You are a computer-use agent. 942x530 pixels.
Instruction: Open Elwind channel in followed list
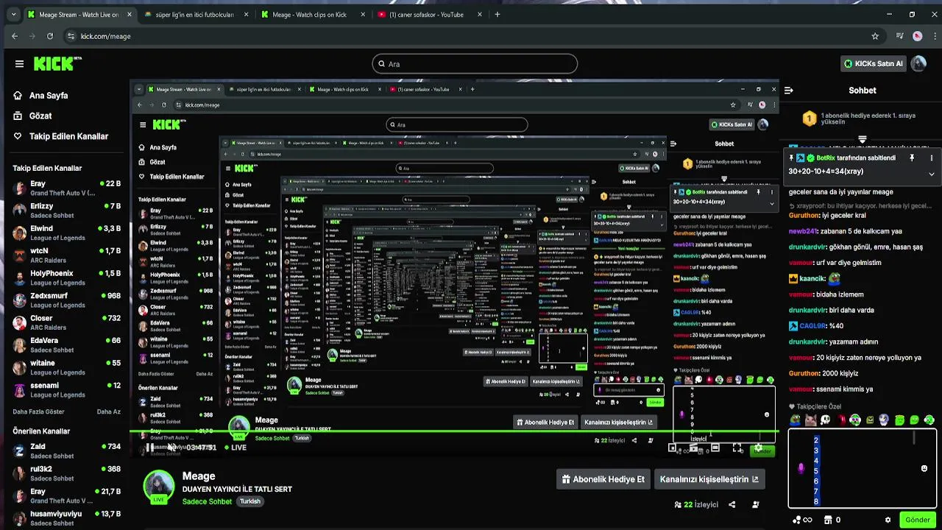tap(66, 233)
